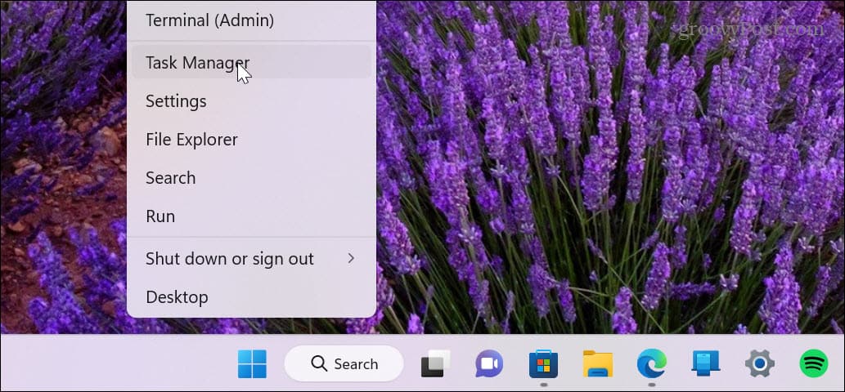Launch Microsoft Edge from taskbar

tap(651, 364)
